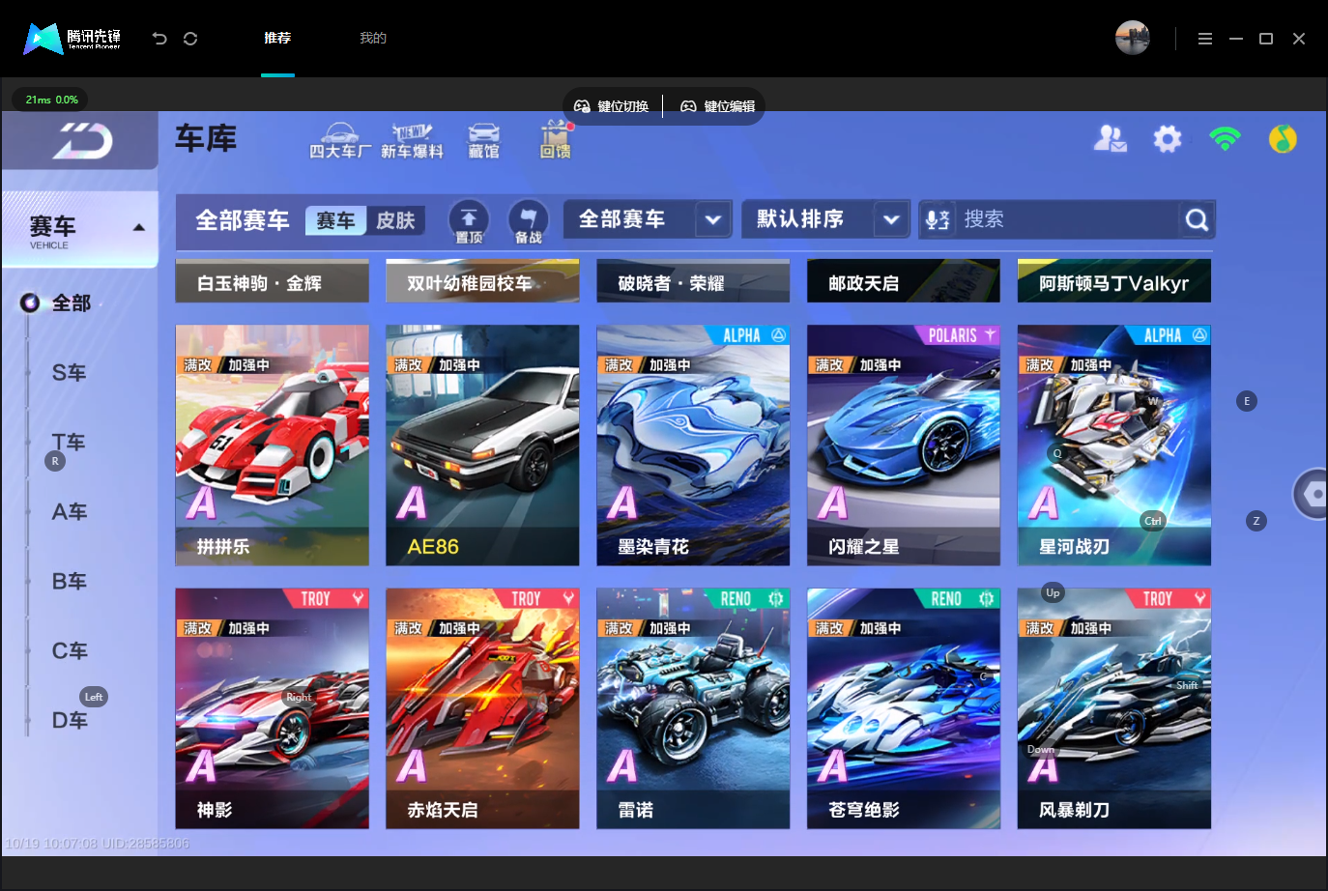Select the AE86 car card
The width and height of the screenshot is (1328, 891).
click(482, 445)
